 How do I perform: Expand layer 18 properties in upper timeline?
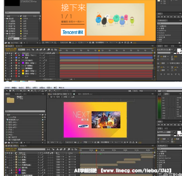coord(14,55)
